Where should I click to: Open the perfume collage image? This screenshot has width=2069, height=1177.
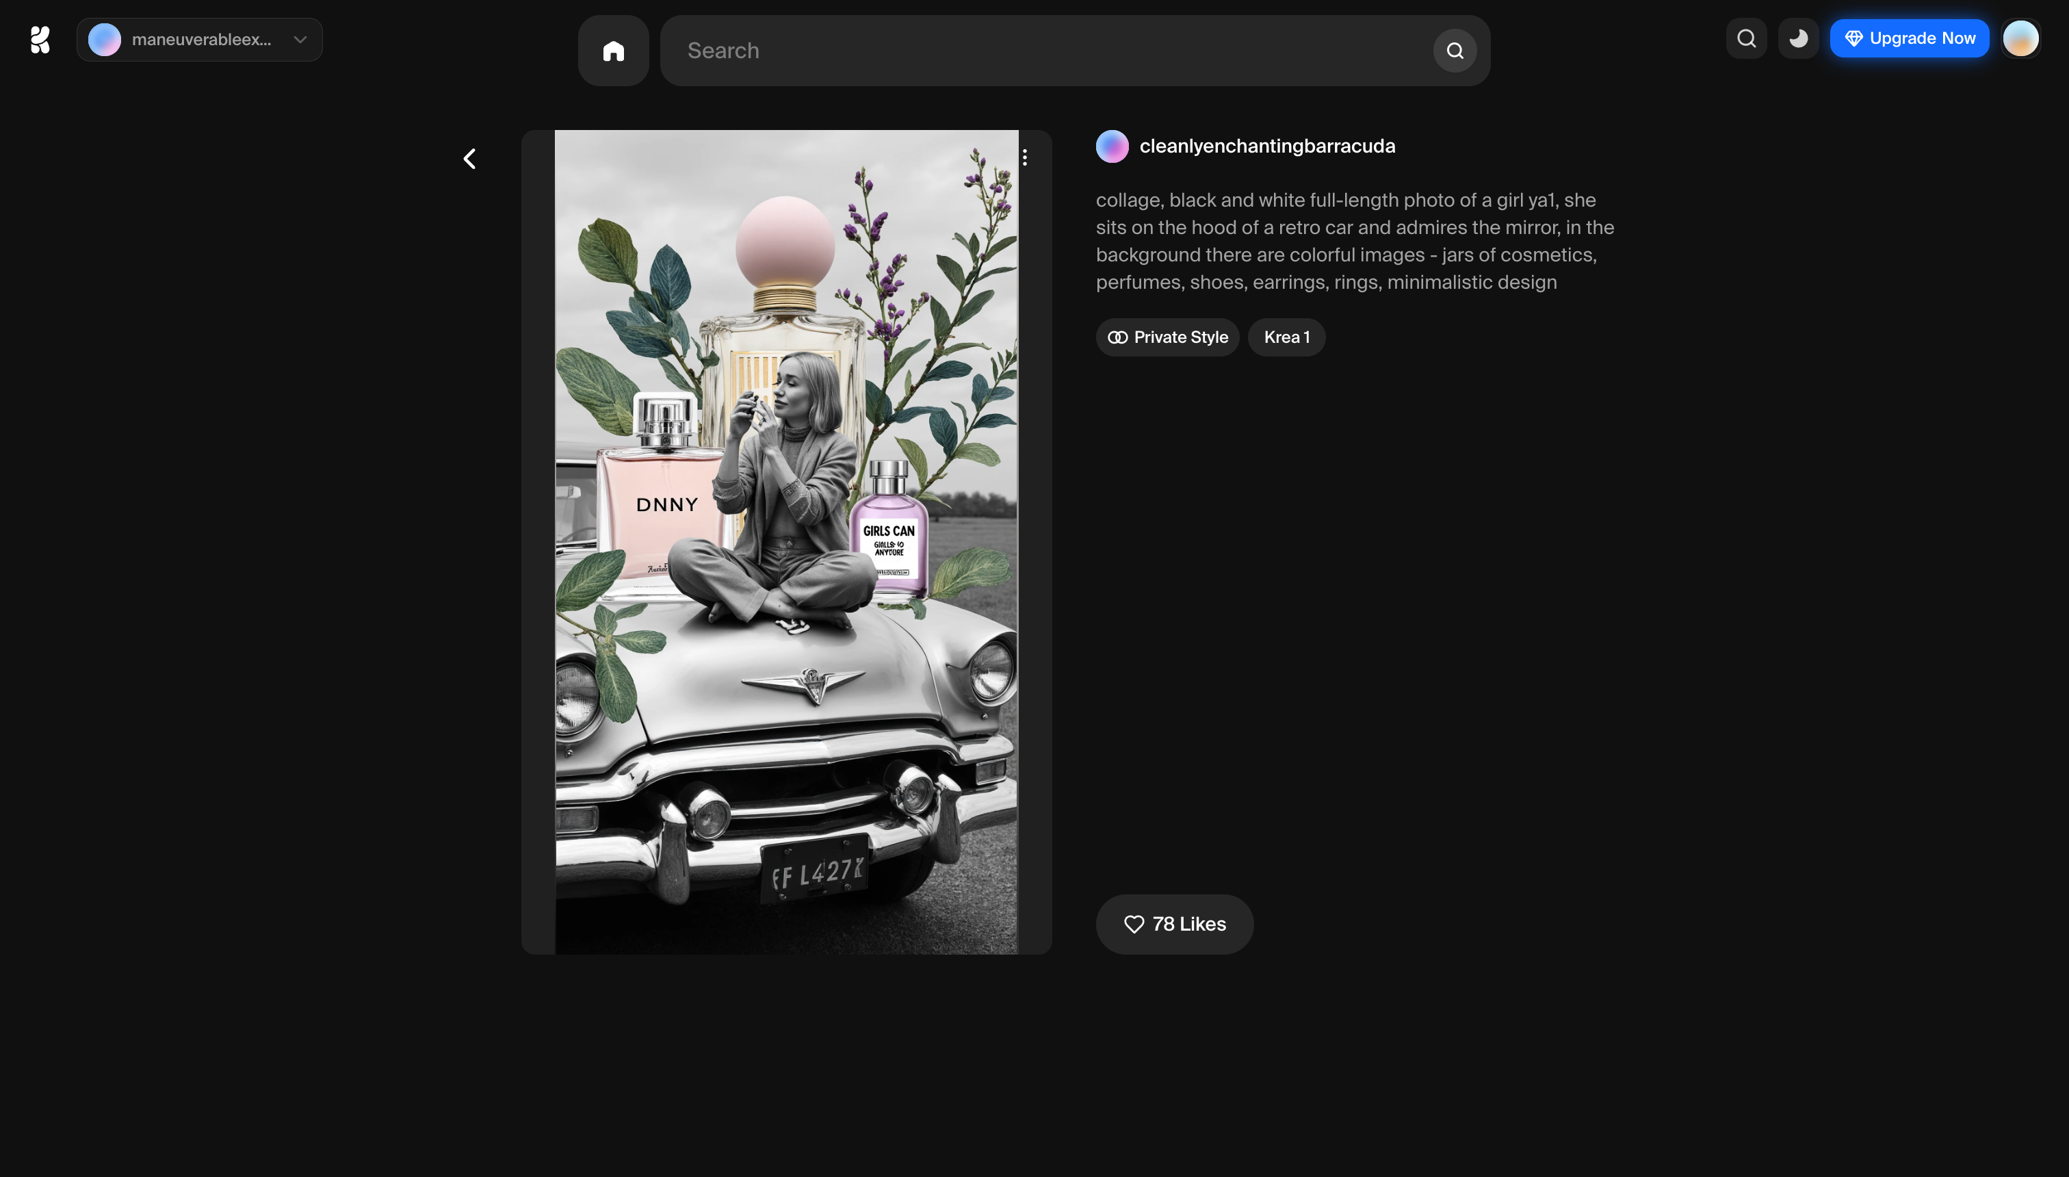(x=786, y=541)
